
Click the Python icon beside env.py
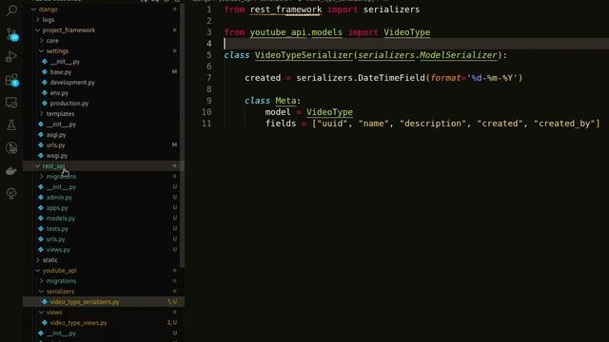tap(45, 93)
